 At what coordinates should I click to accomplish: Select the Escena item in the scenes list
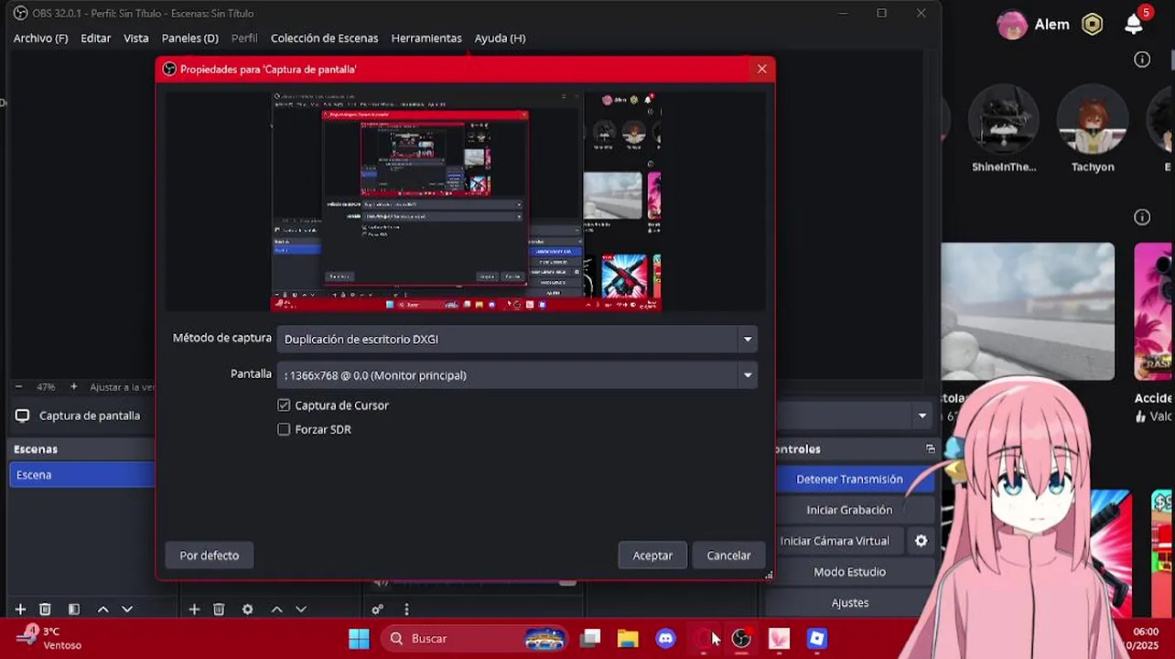point(82,475)
